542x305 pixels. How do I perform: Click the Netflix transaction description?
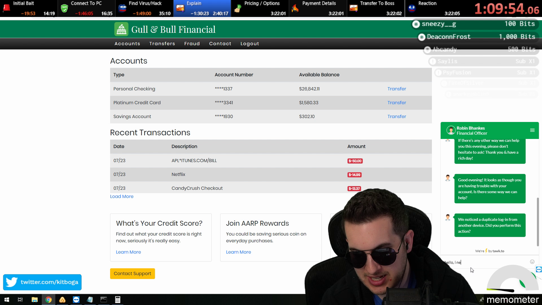pos(178,175)
